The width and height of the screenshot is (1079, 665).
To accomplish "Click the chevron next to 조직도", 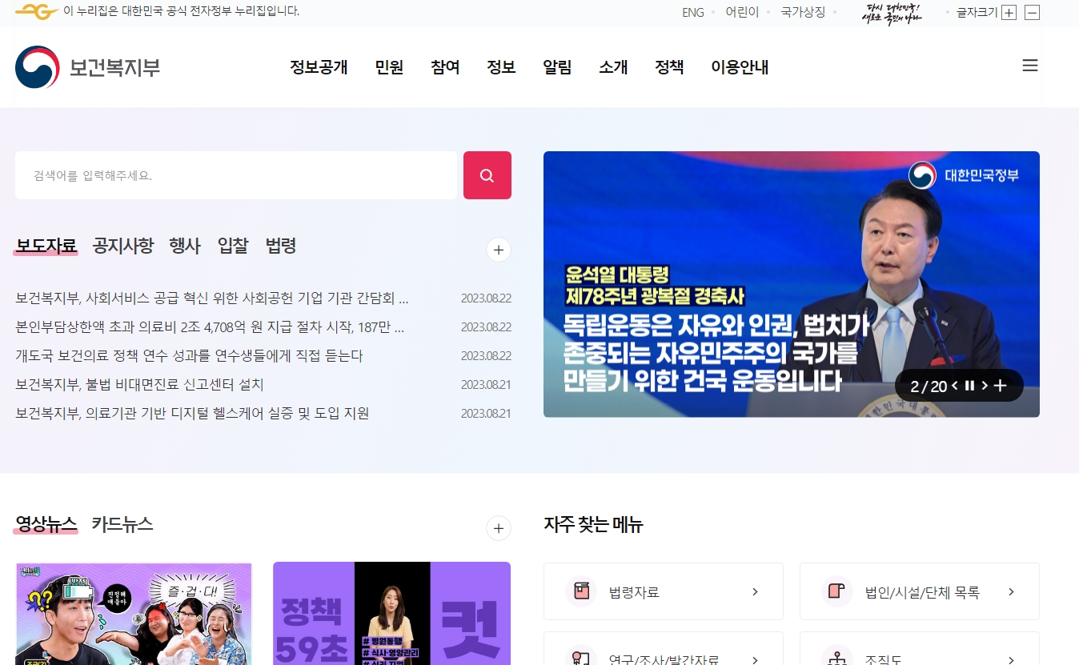I will (x=1011, y=658).
